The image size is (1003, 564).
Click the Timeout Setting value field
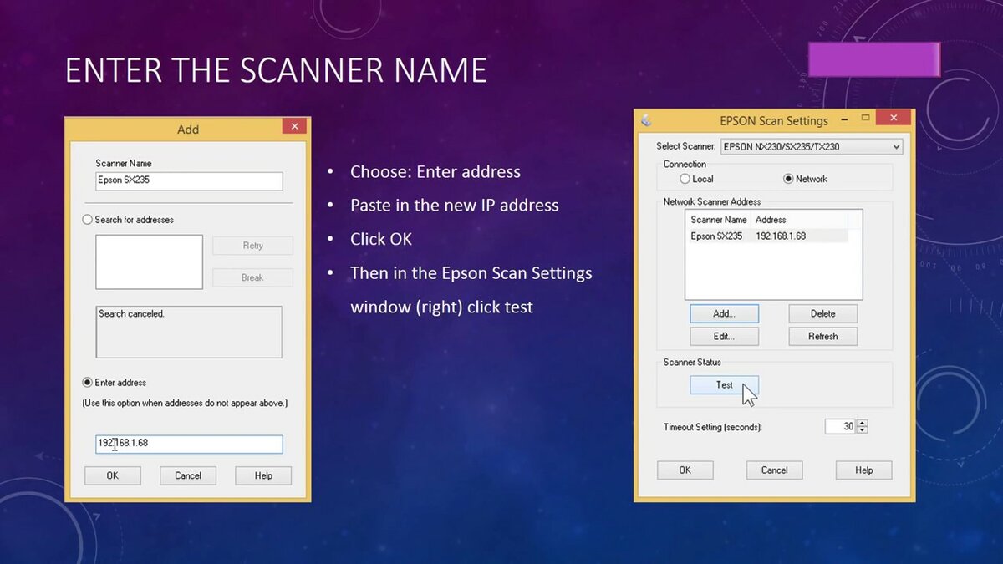pyautogui.click(x=841, y=426)
